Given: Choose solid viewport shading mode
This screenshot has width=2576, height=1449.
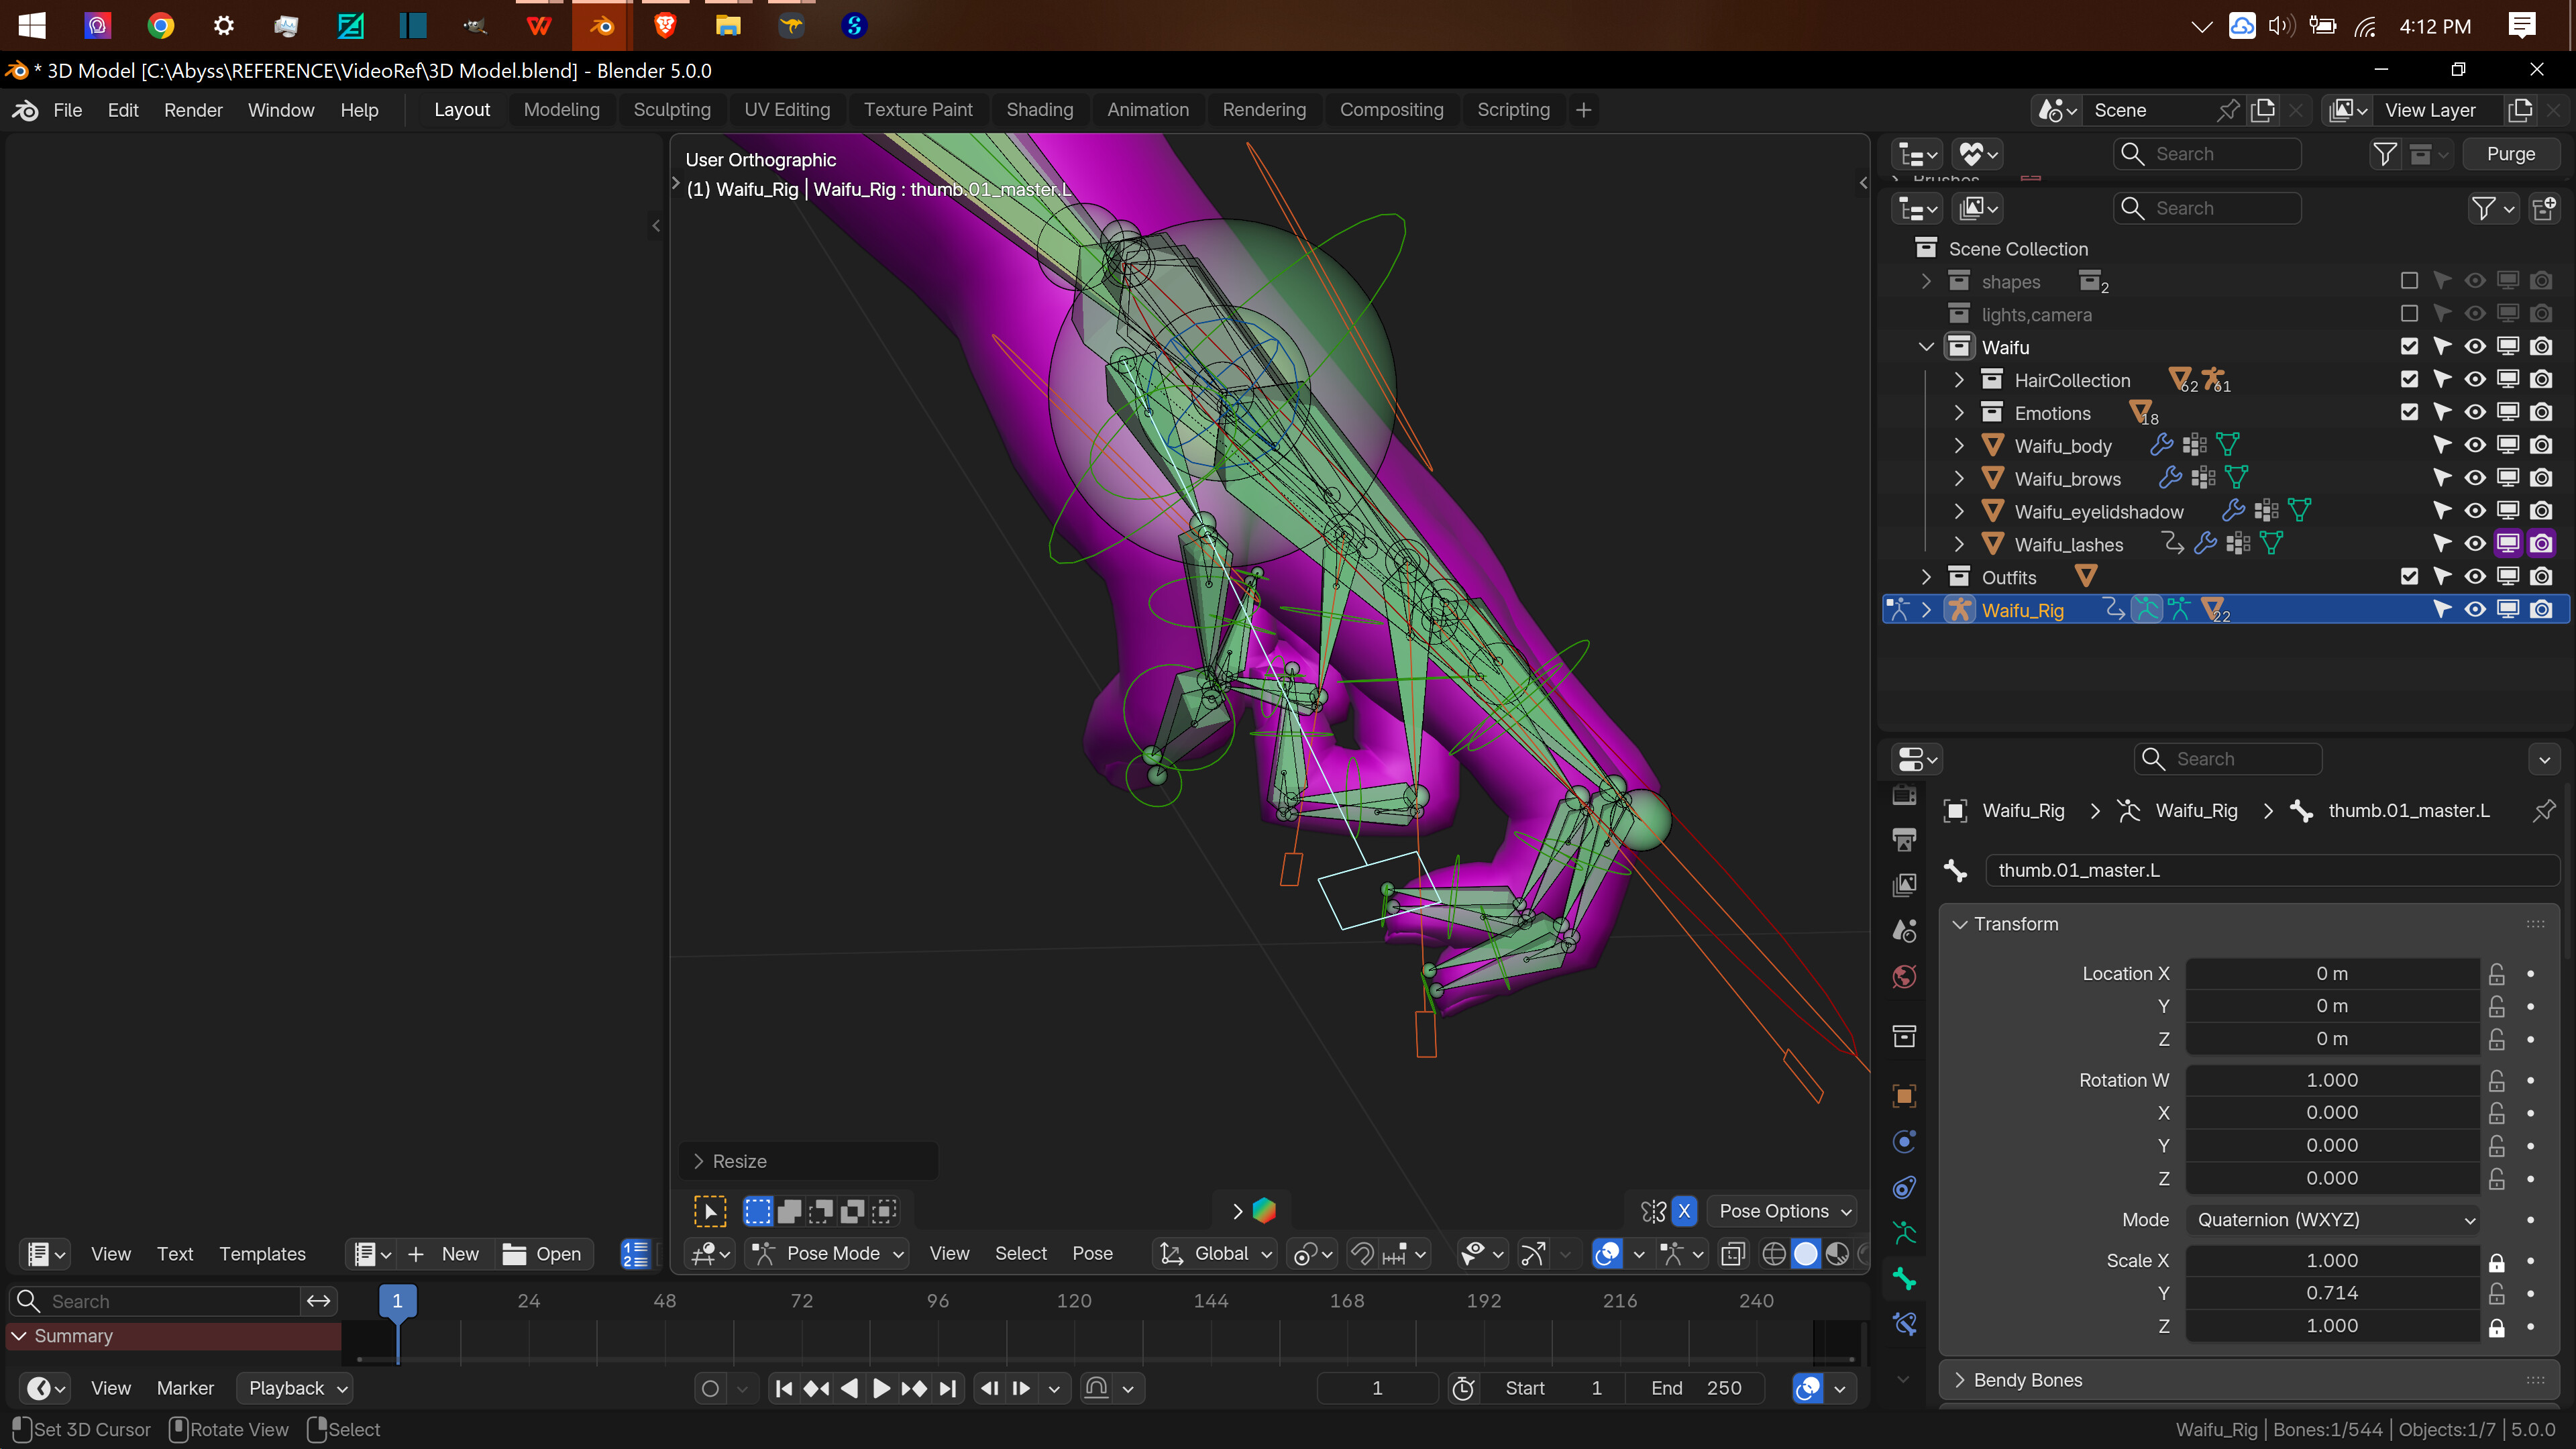Looking at the screenshot, I should tap(1806, 1253).
